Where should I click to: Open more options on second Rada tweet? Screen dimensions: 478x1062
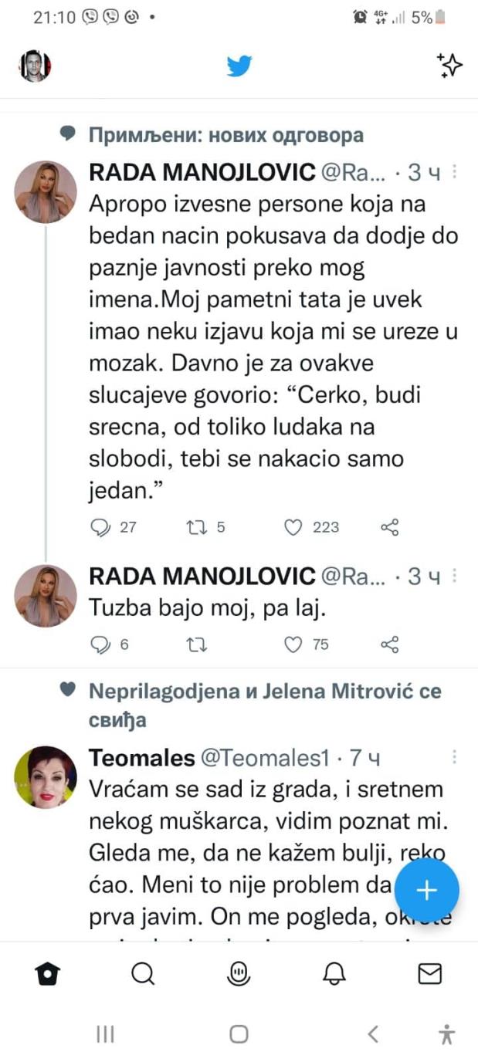pyautogui.click(x=455, y=576)
